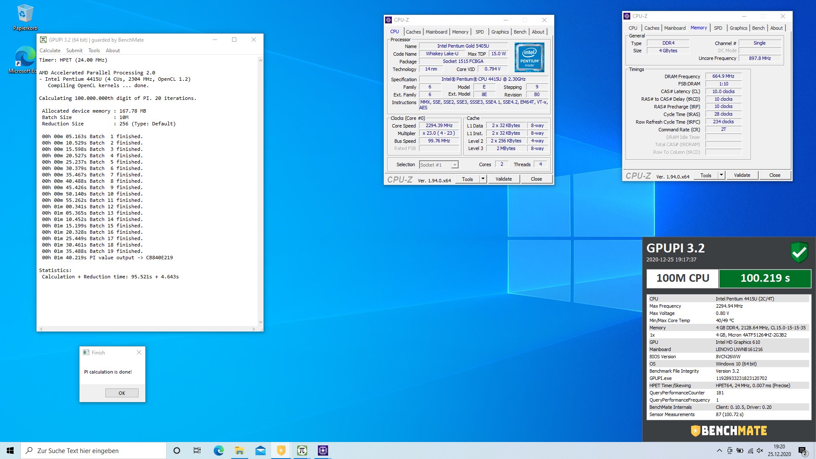Screen dimensions: 816x459
Task: Open the Microsoft Edge desktop shortcut
Action: click(x=25, y=59)
